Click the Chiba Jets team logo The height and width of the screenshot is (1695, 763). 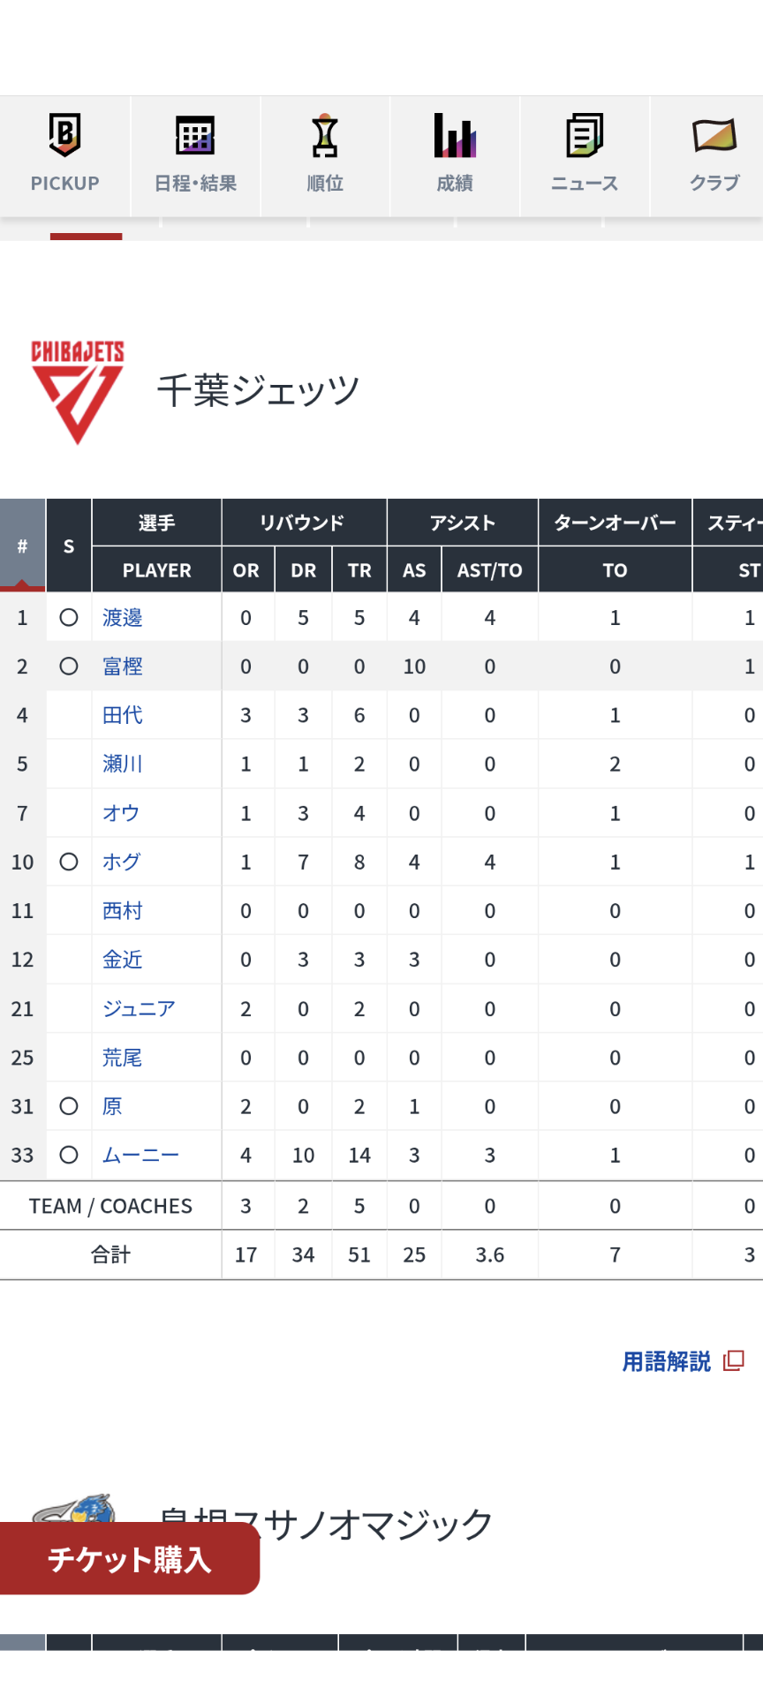click(x=78, y=391)
